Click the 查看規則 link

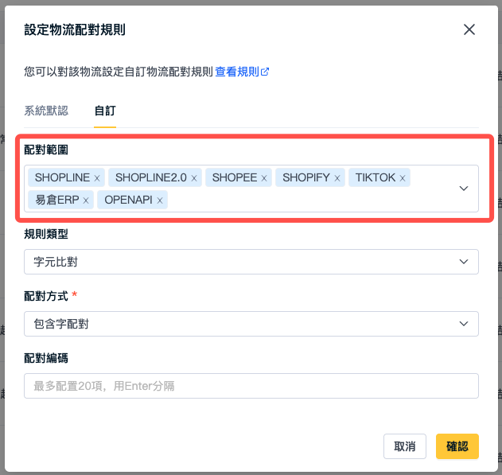pyautogui.click(x=237, y=72)
